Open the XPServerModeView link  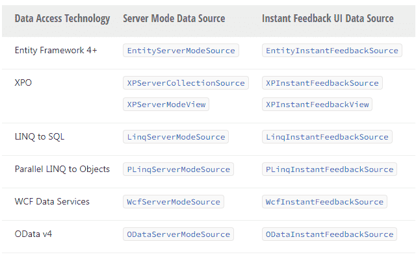166,105
